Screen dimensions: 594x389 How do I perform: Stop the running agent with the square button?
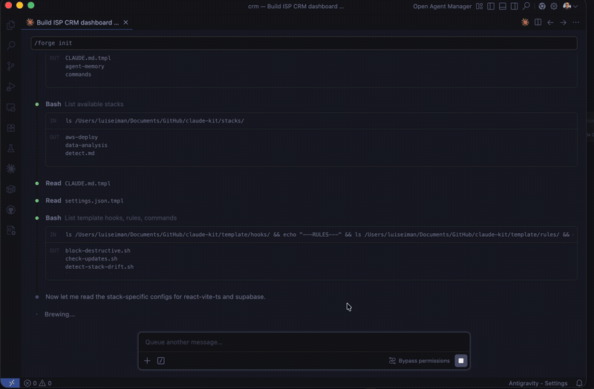tap(461, 361)
